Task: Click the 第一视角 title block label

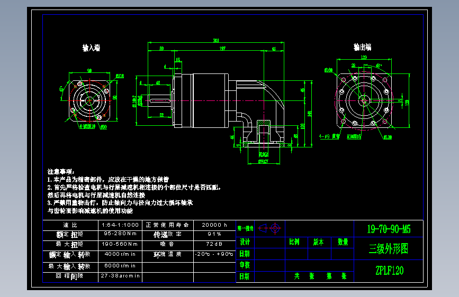Action: (x=245, y=228)
